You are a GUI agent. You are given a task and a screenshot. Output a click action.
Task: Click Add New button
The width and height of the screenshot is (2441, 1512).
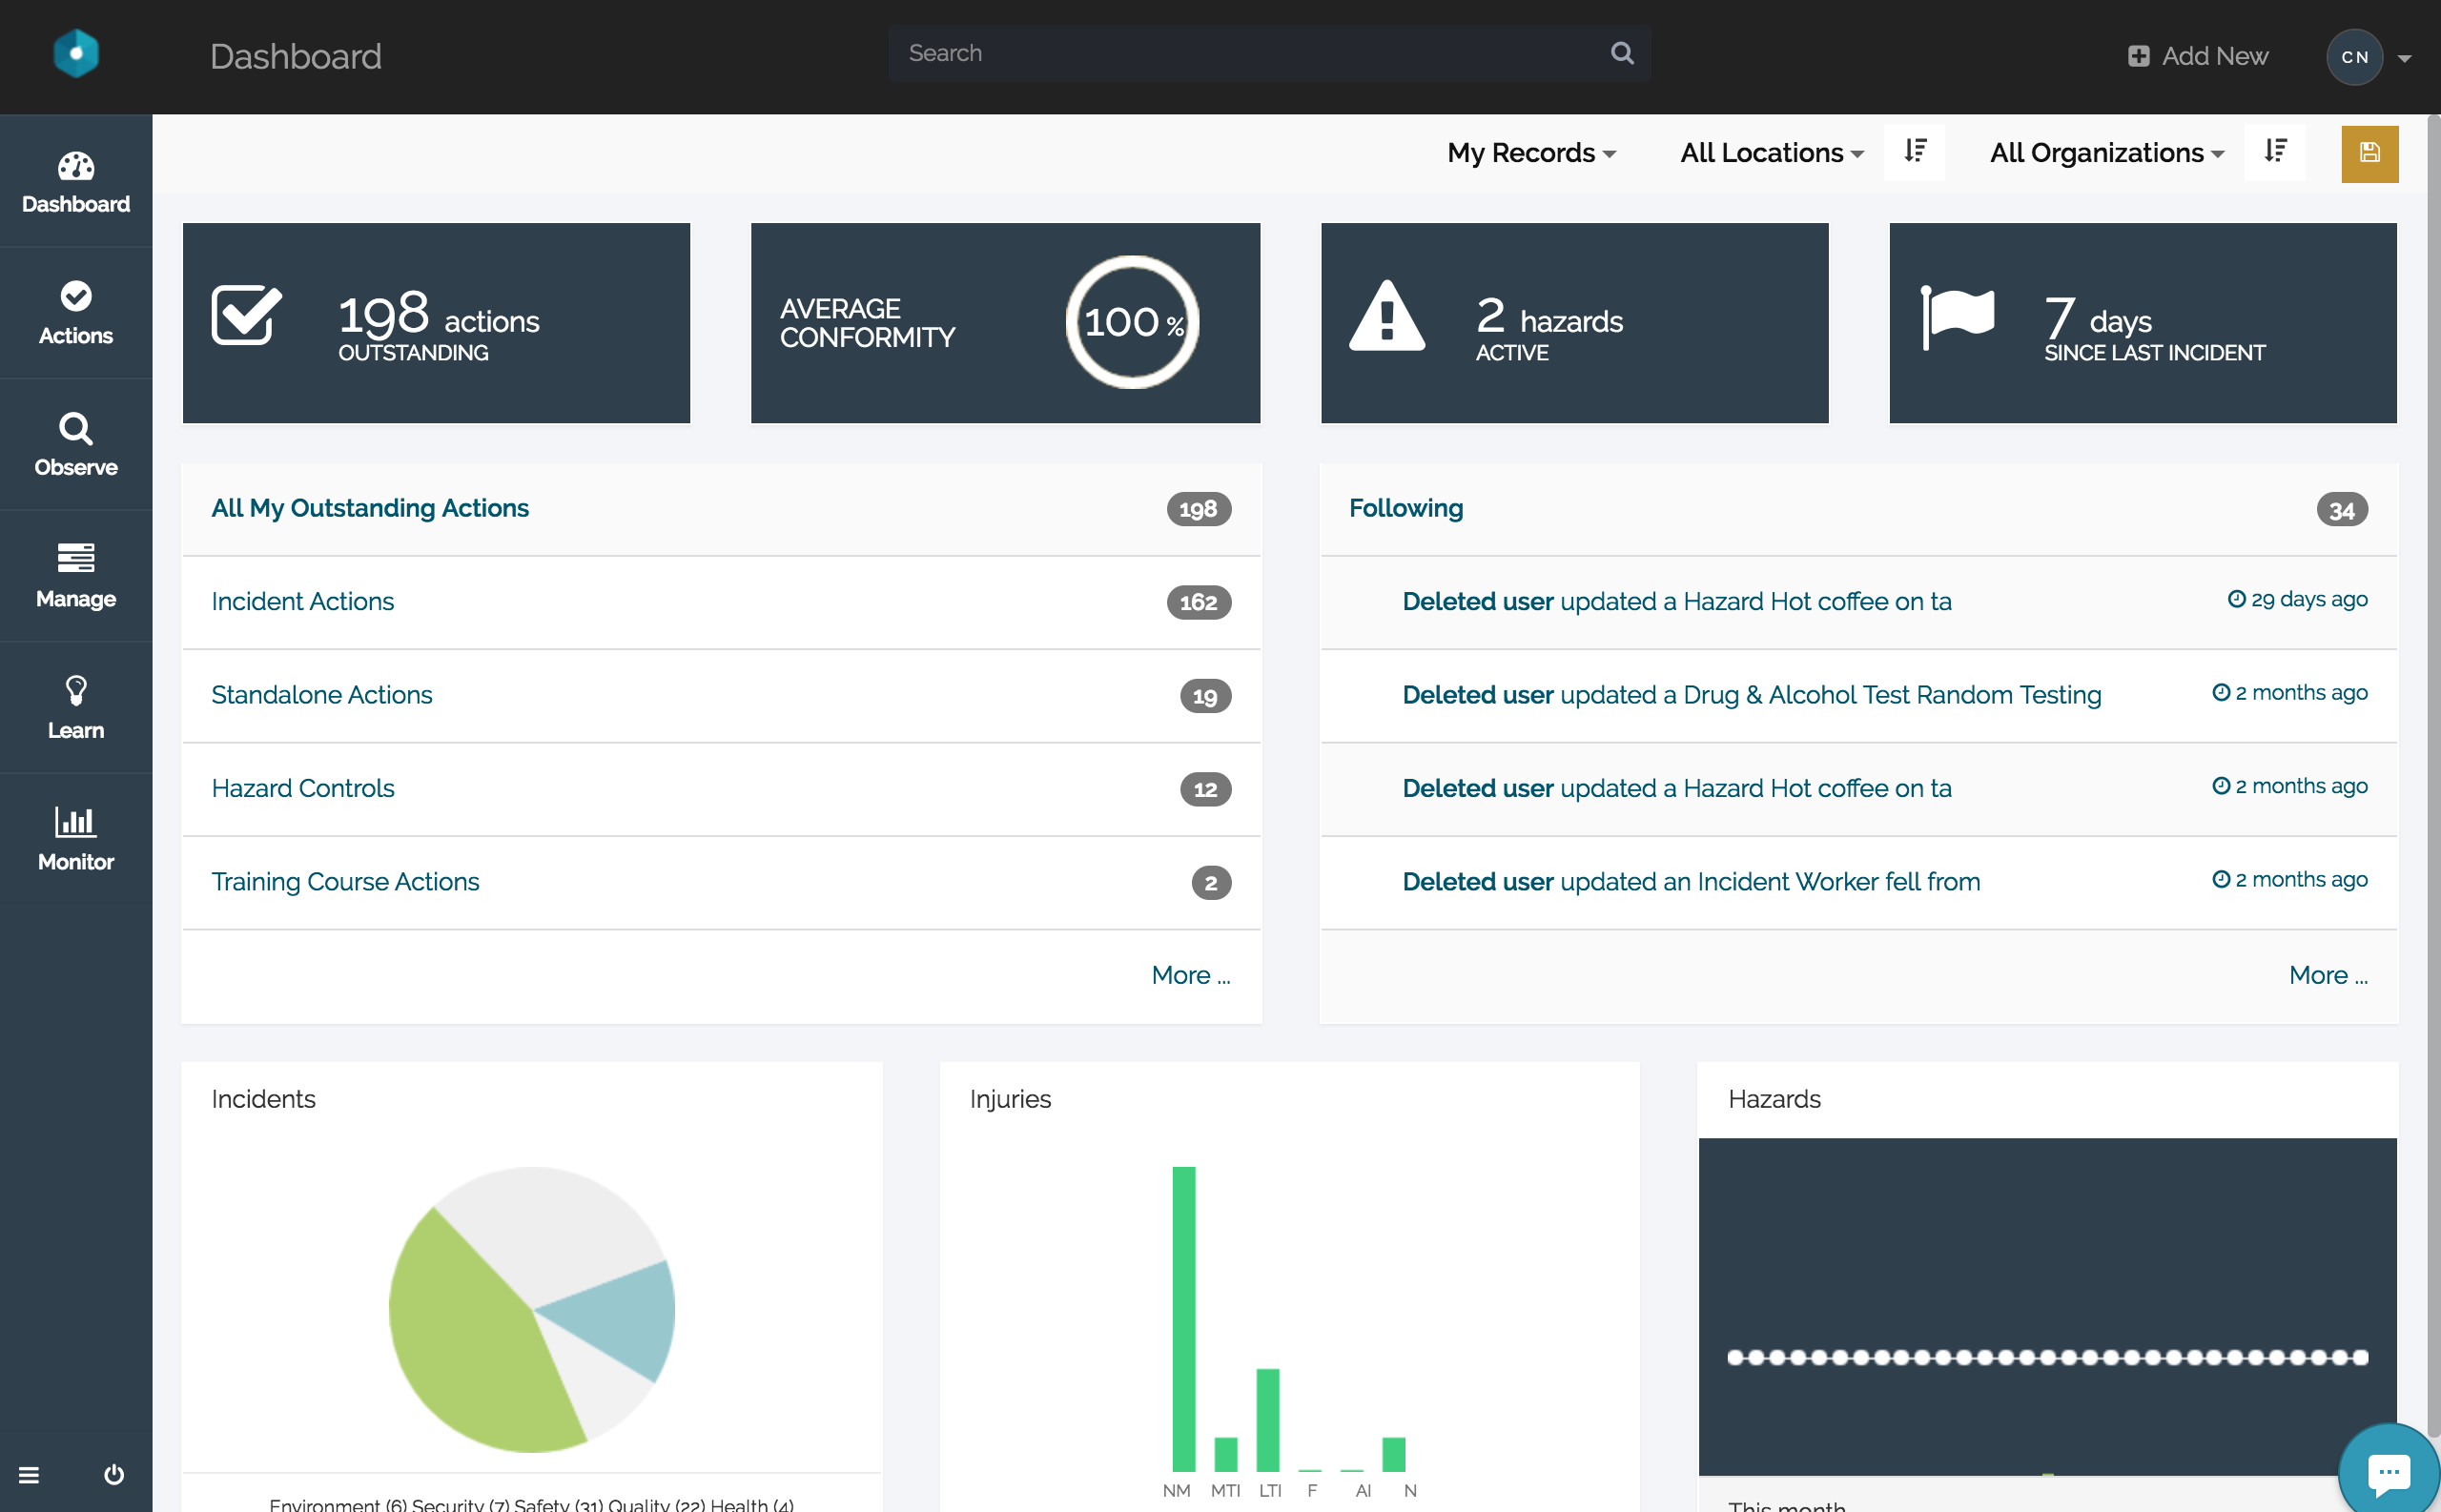point(2197,56)
